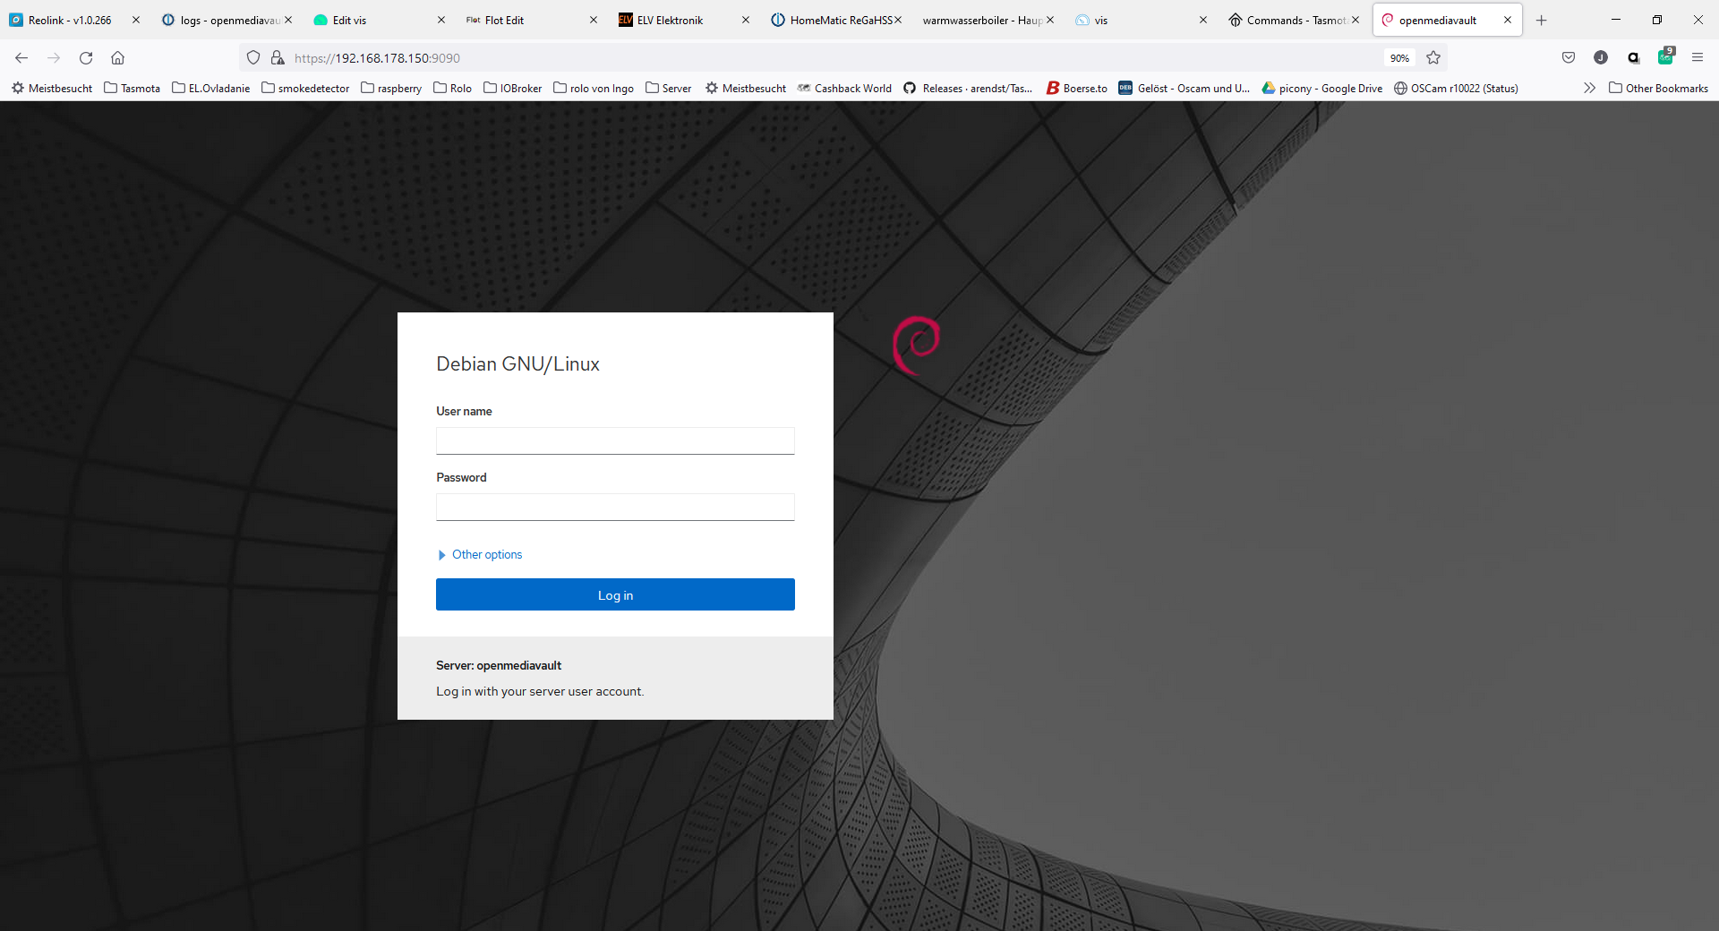Open the Boerse.to bookmark
1719x931 pixels.
1077,88
